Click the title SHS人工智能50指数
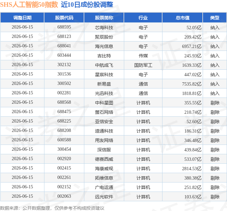The image size is (227, 211). [29, 5]
